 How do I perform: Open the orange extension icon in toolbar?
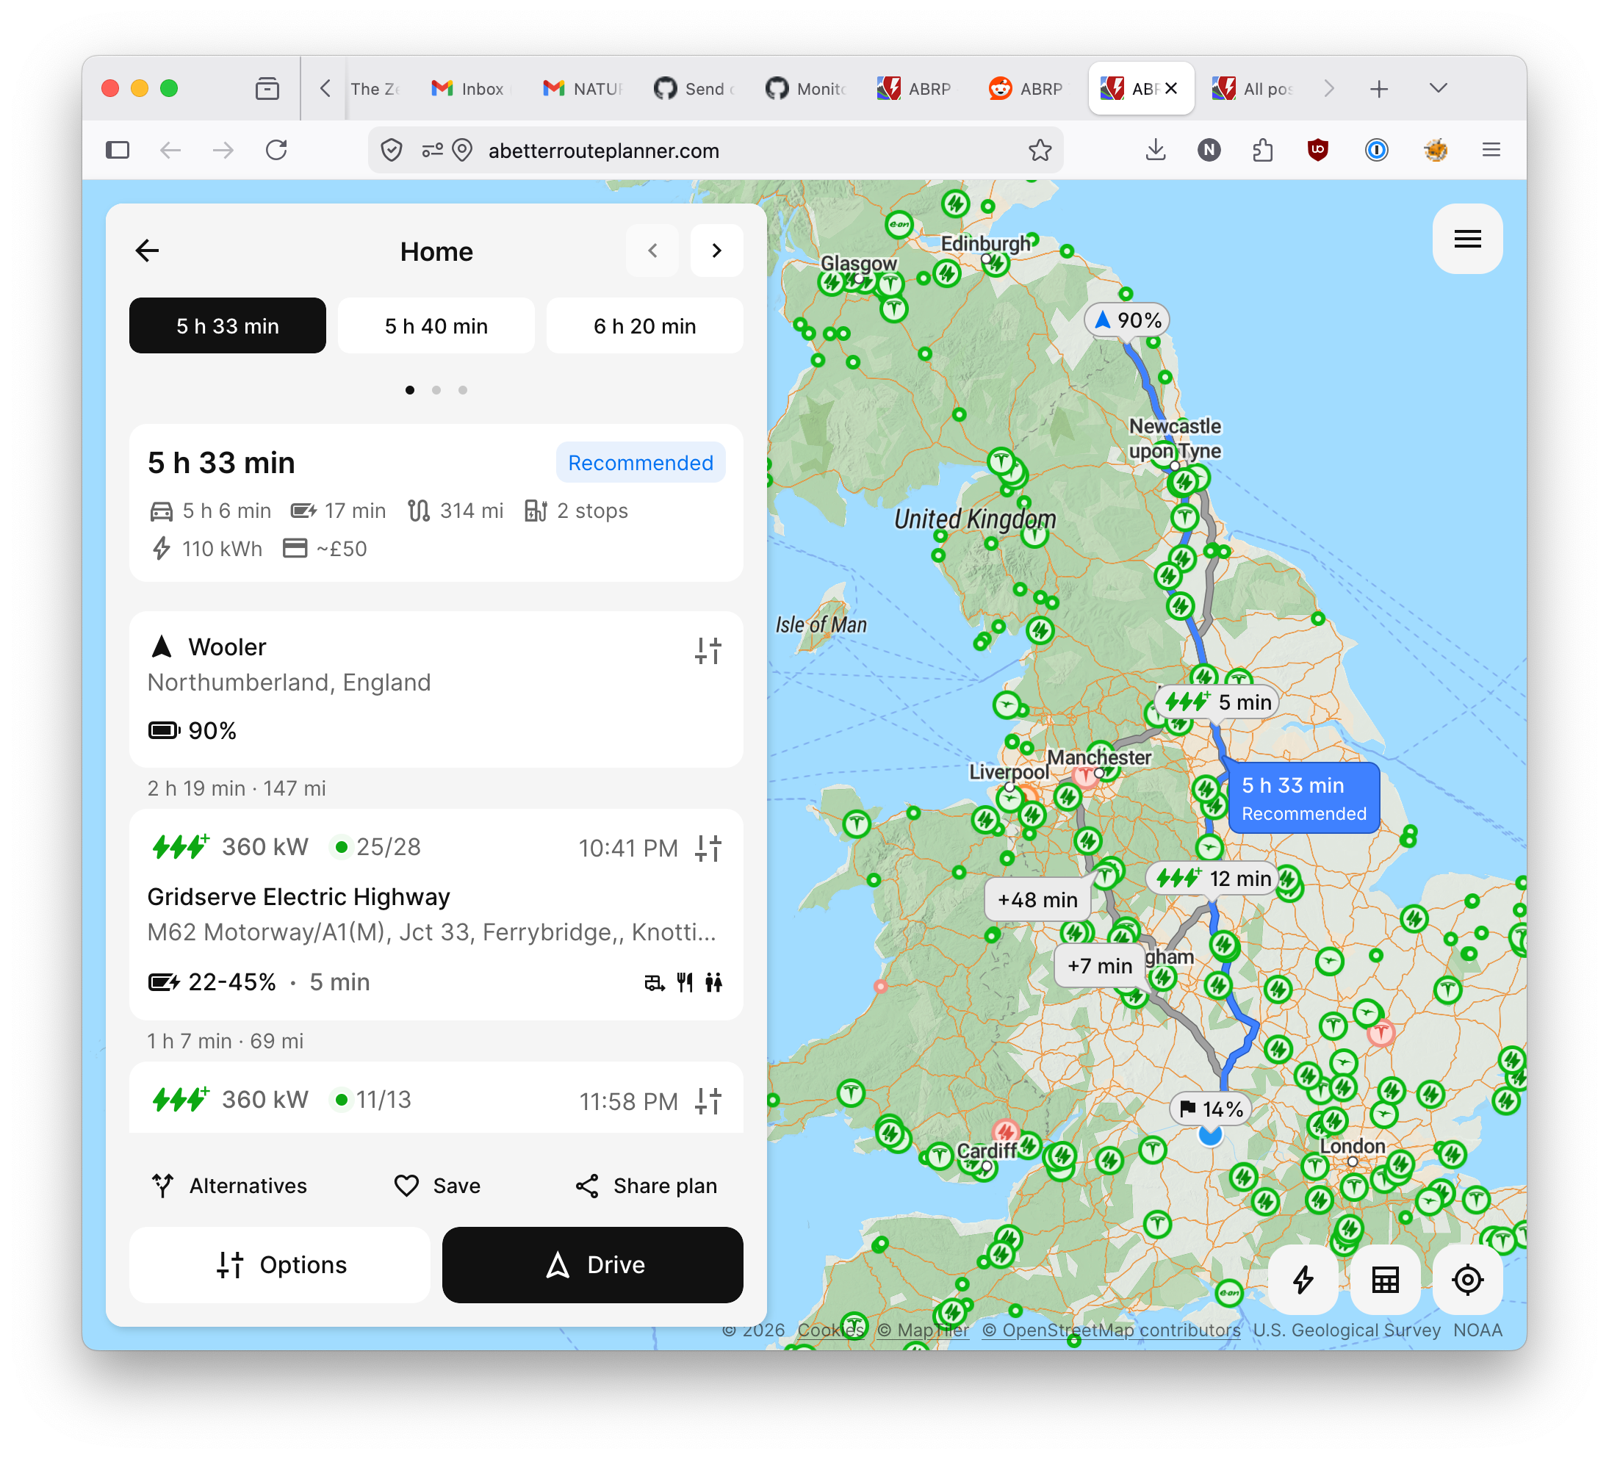1435,150
